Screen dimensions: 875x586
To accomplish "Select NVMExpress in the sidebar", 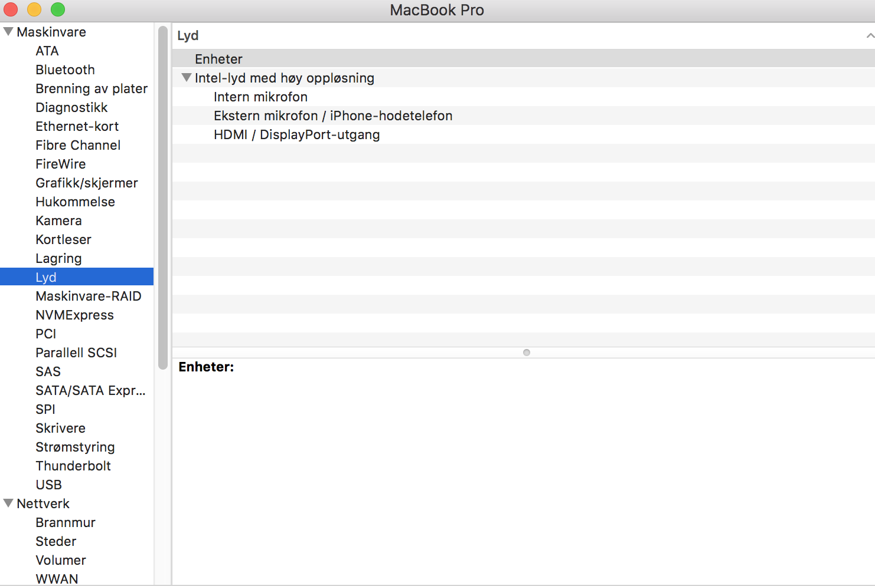I will [x=74, y=315].
